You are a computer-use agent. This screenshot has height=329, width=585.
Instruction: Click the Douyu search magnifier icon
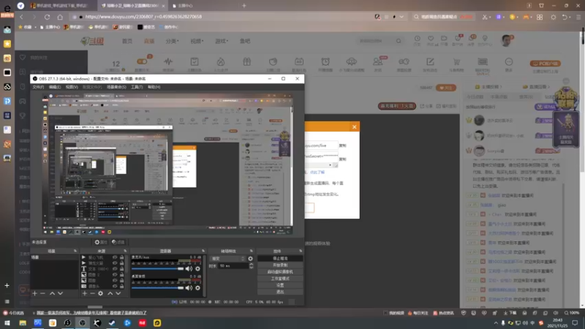point(399,41)
